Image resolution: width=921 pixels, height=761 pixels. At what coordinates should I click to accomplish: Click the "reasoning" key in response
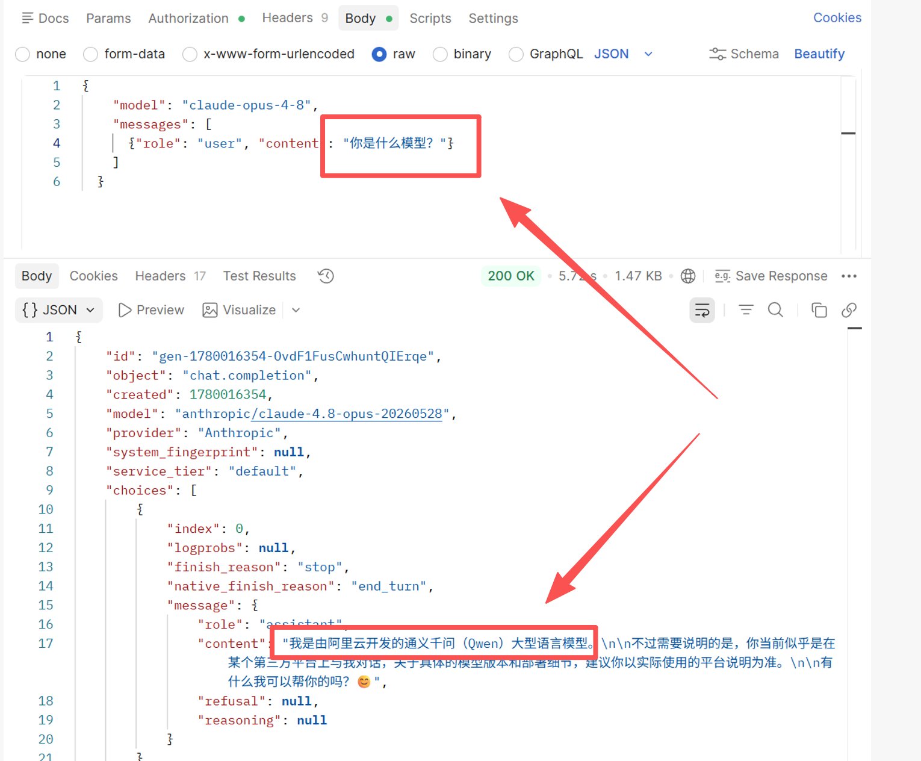click(240, 721)
